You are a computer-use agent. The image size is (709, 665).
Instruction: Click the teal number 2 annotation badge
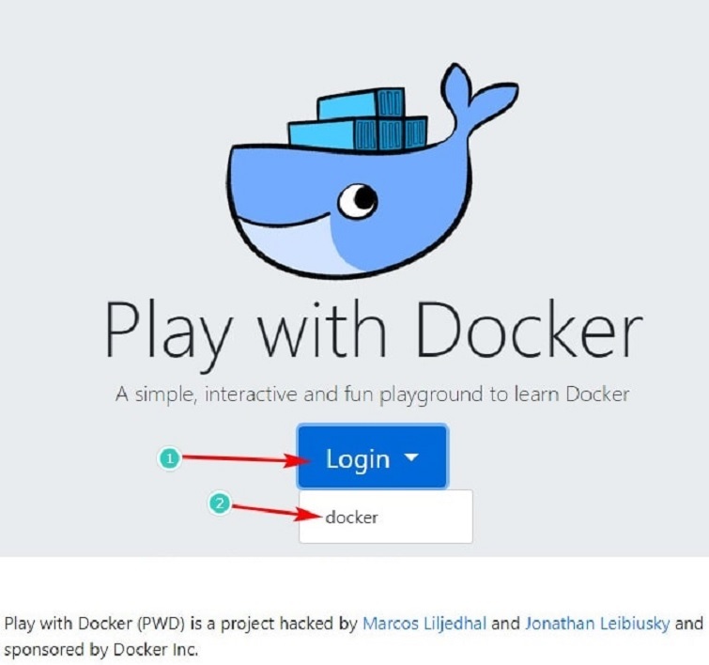point(220,503)
